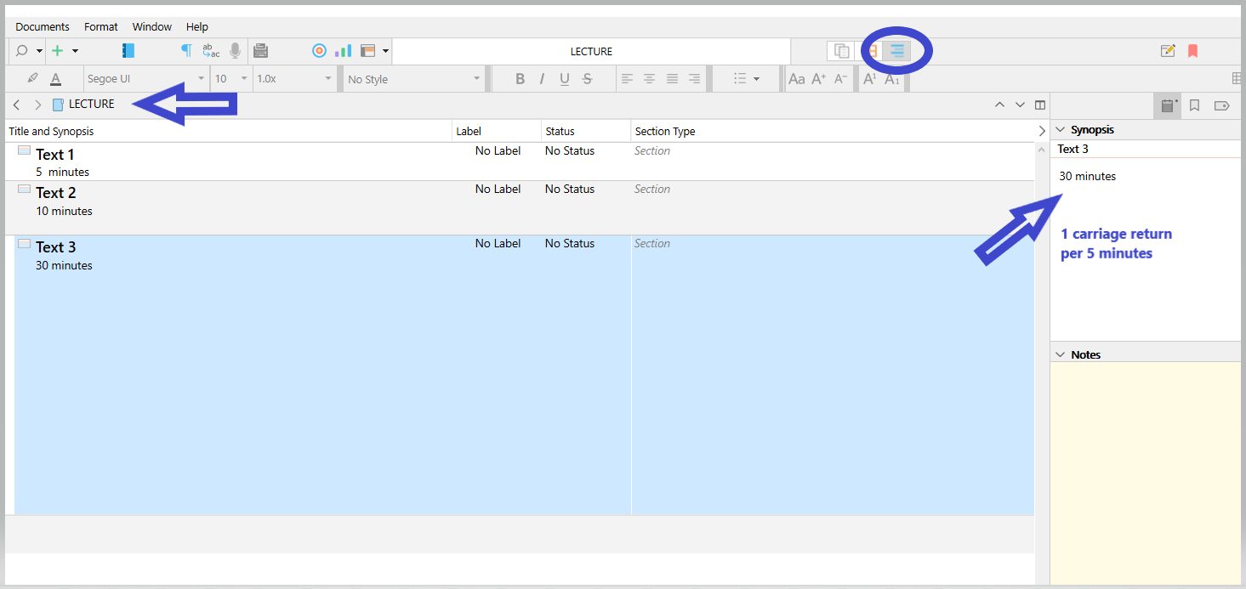Click the Dictation microphone icon

point(235,51)
